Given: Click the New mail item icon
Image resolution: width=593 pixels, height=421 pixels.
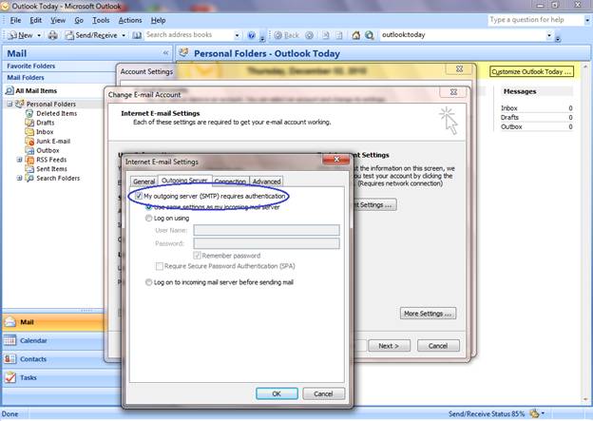Looking at the screenshot, I should pos(13,35).
